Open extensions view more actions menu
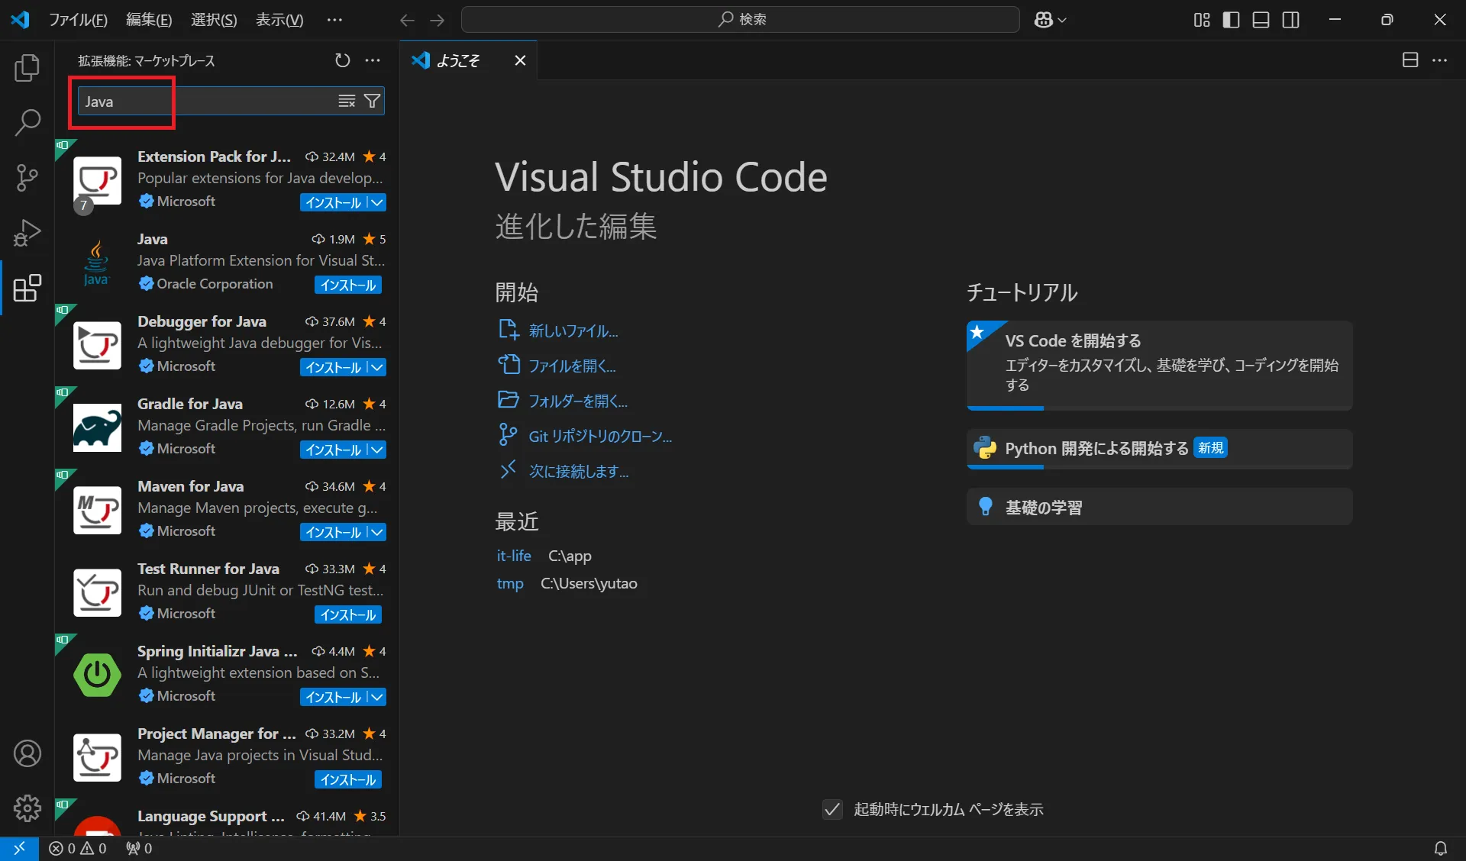 point(373,60)
